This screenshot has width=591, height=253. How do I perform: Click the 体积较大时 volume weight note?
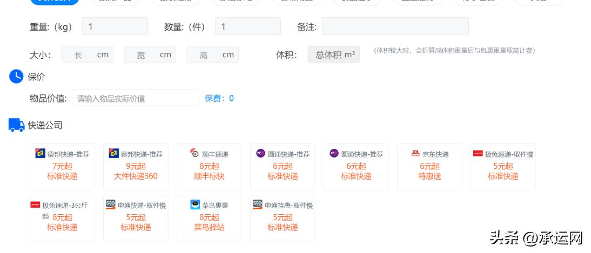tap(454, 51)
